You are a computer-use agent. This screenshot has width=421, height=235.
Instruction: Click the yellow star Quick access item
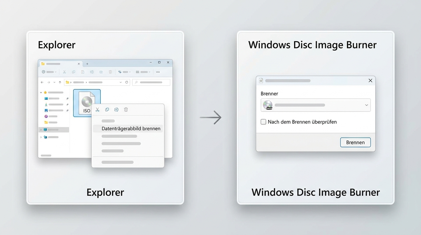(x=54, y=92)
